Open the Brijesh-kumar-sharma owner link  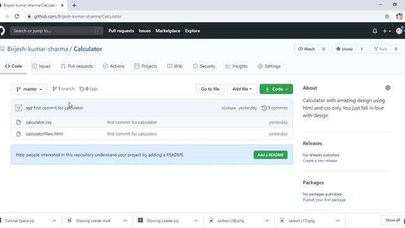click(x=38, y=49)
